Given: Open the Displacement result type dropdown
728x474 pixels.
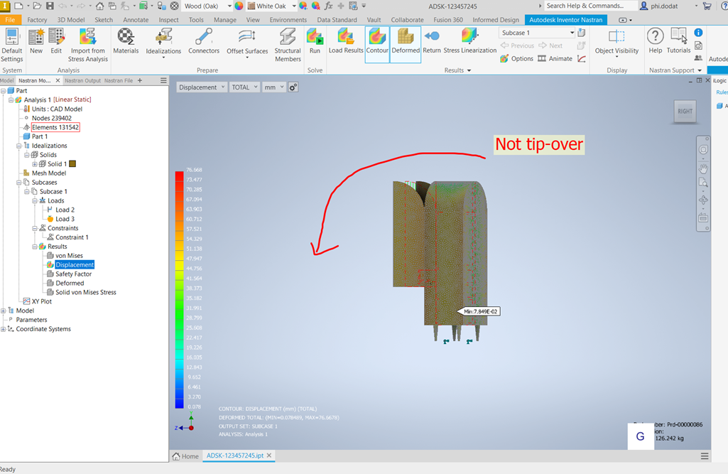Looking at the screenshot, I should 202,87.
